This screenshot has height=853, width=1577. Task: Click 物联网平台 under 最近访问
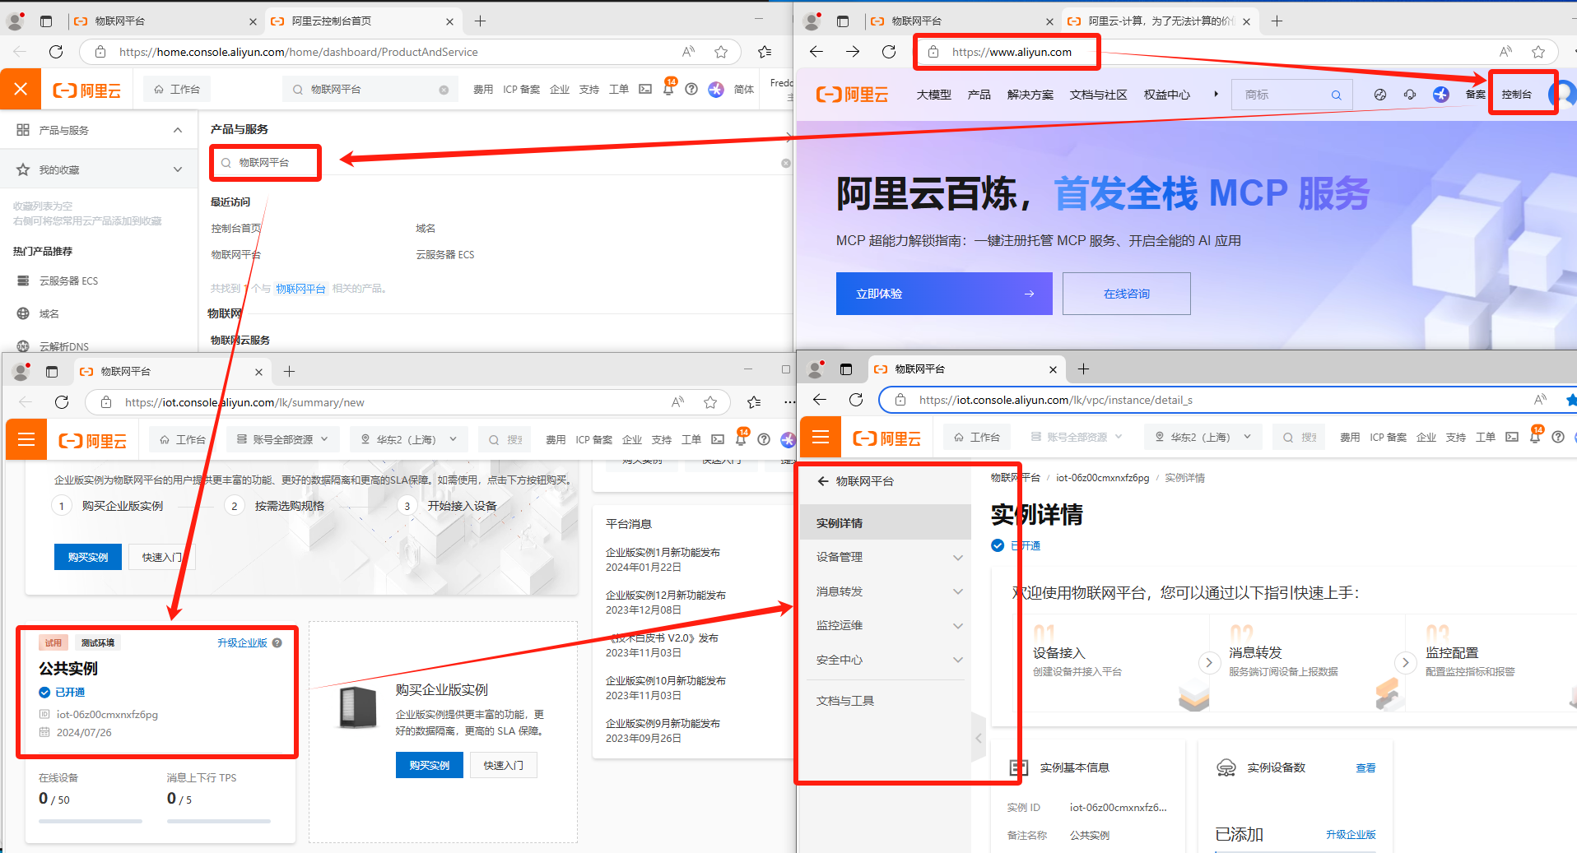tap(235, 255)
